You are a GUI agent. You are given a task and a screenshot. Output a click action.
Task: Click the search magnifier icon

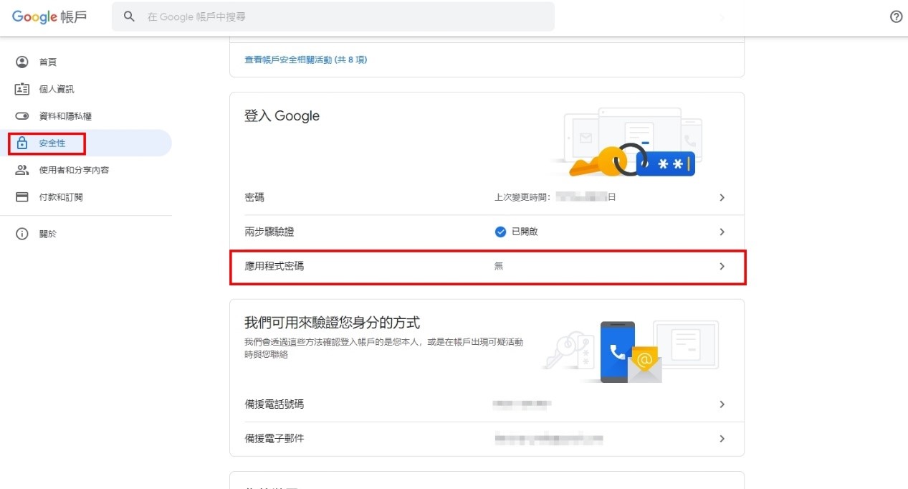click(x=129, y=16)
